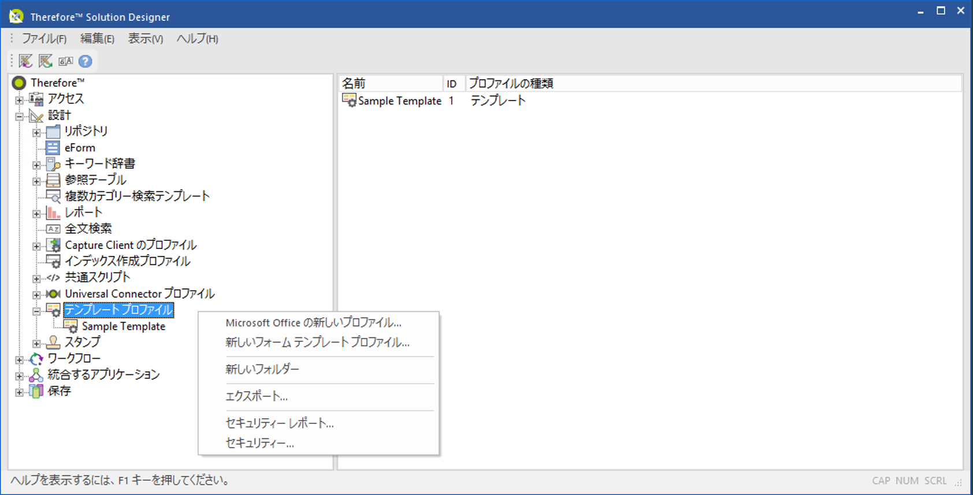Open the ファイル(F) menu
The height and width of the screenshot is (495, 973).
44,39
